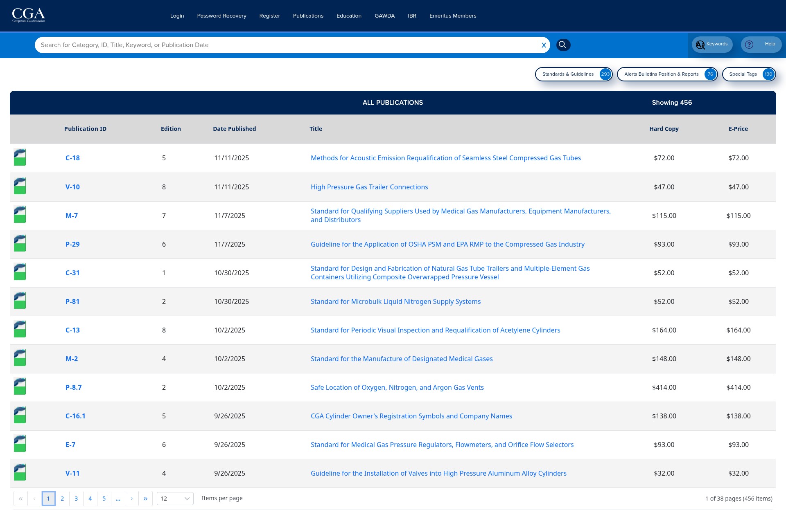Go to the next page arrow
786x510 pixels.
click(131, 499)
